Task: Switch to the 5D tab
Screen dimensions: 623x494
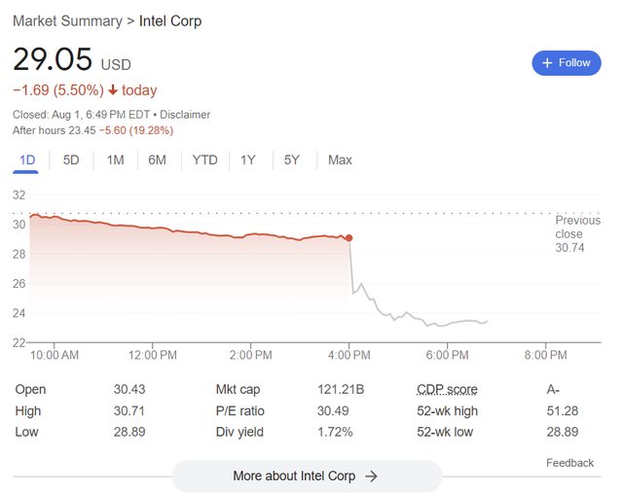Action: click(71, 159)
